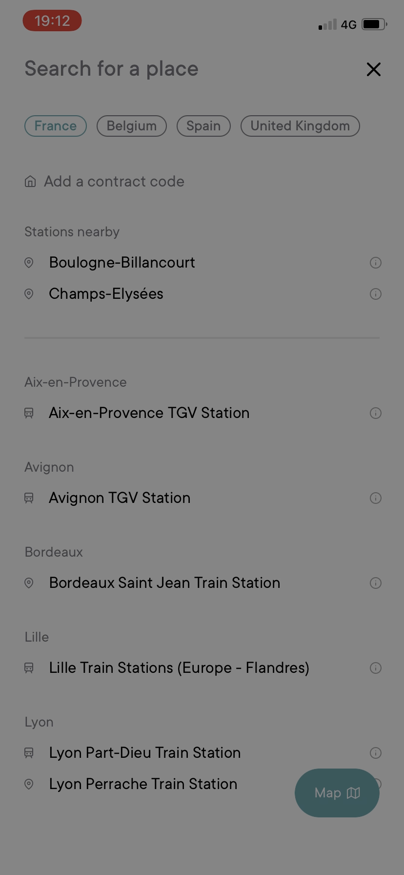The width and height of the screenshot is (404, 875).
Task: Select the France country filter
Action: 56,126
